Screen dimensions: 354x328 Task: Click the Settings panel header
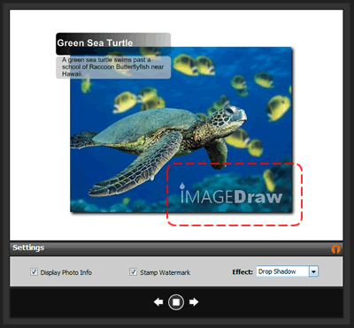pyautogui.click(x=176, y=248)
